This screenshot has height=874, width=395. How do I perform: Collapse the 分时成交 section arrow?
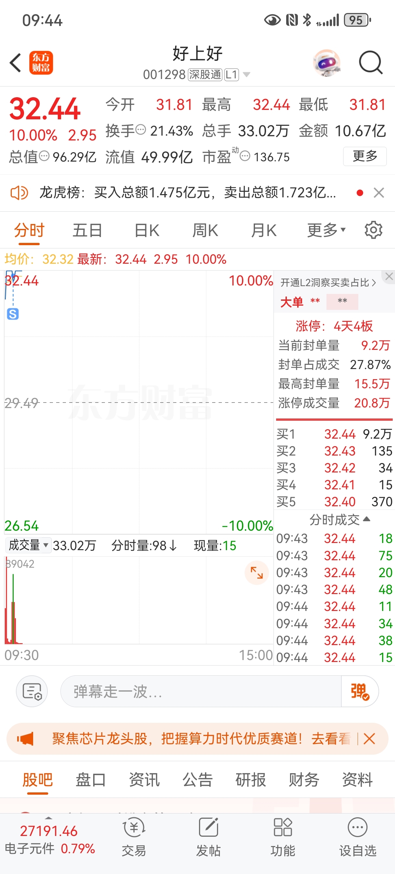367,519
